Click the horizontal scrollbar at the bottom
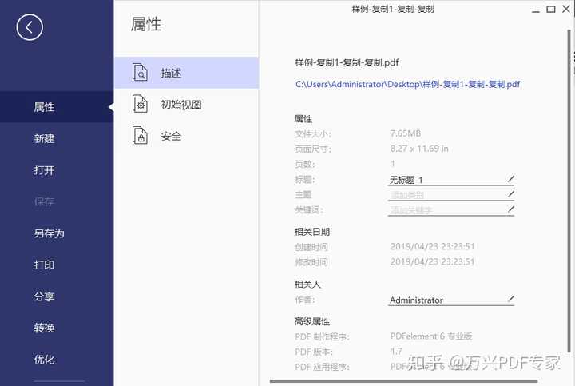The image size is (575, 386). point(403,381)
